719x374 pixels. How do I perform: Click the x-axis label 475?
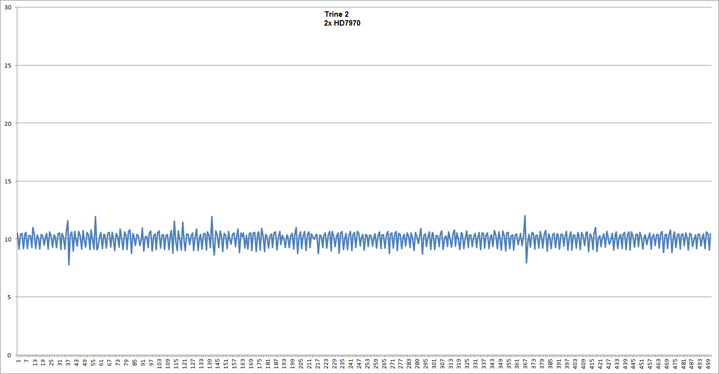(675, 364)
